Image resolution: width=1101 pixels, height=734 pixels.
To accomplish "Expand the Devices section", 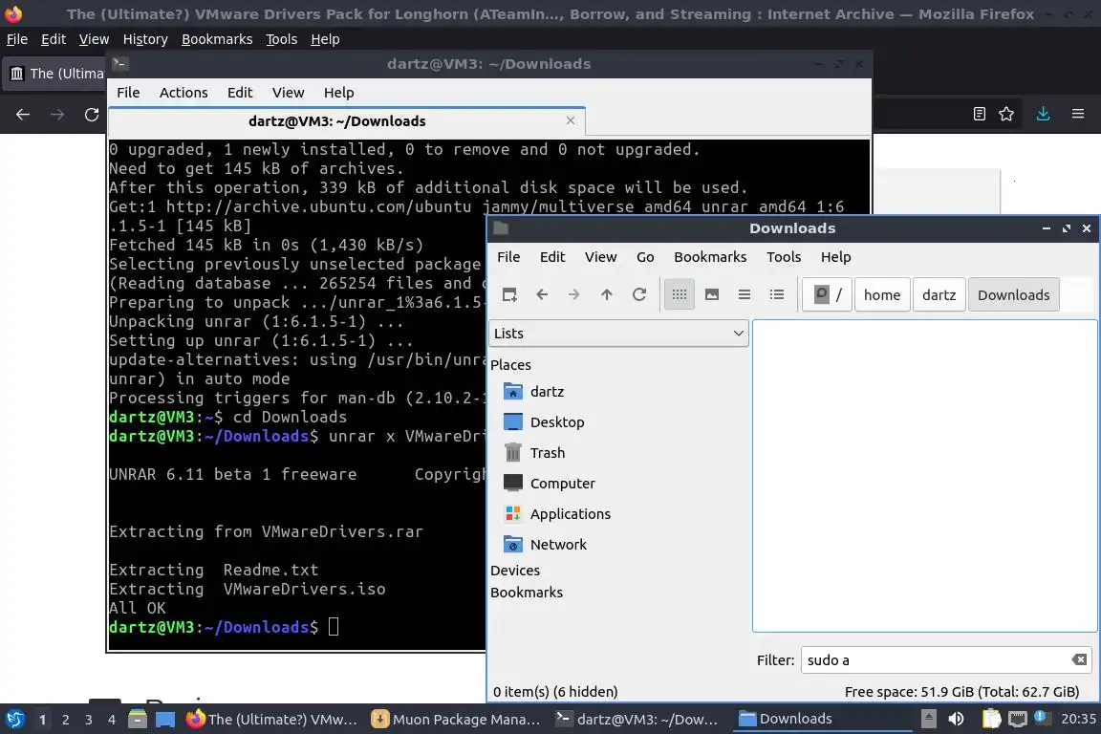I will 515,571.
